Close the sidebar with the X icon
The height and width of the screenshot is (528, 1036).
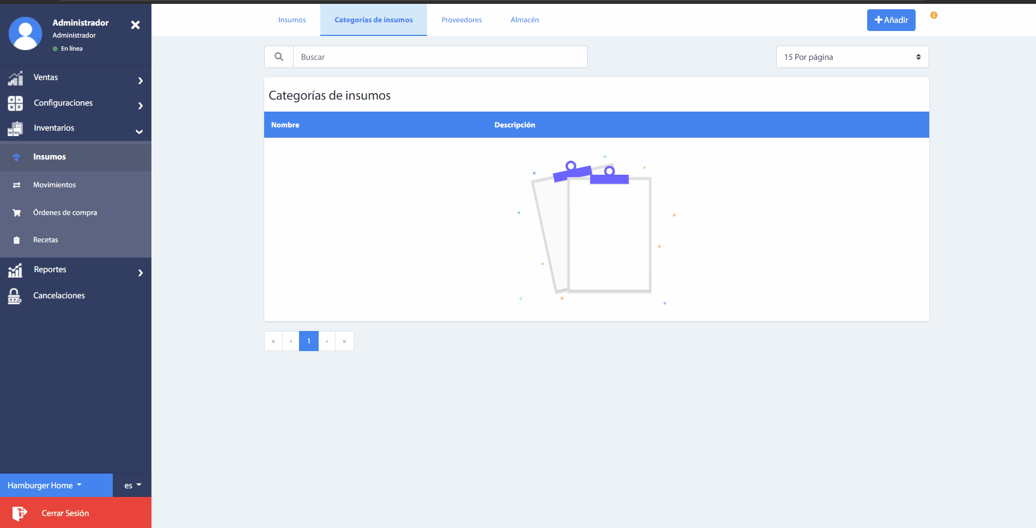pyautogui.click(x=136, y=25)
